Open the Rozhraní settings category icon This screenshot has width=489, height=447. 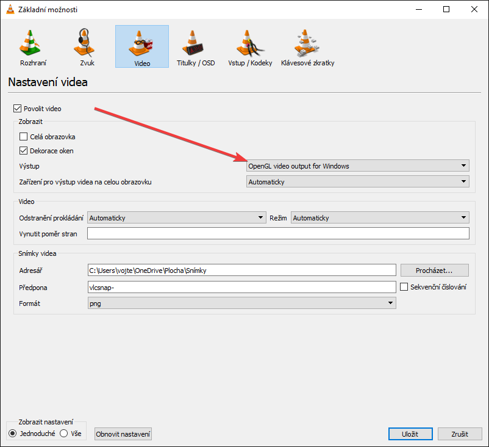click(x=33, y=44)
